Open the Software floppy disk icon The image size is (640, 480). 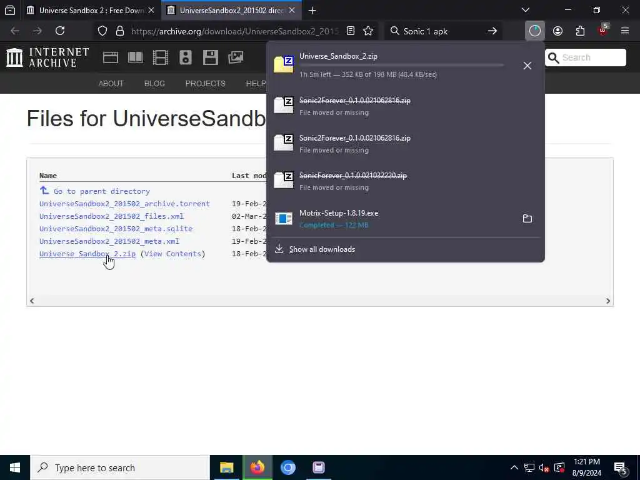tap(211, 57)
